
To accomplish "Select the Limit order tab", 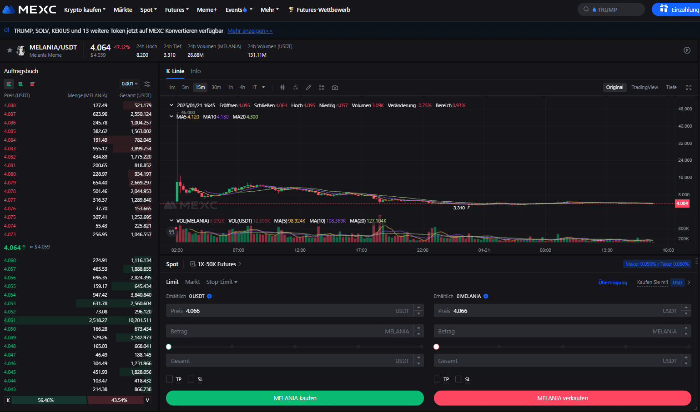I will 172,282.
